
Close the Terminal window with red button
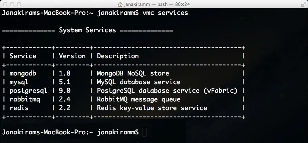[x=5, y=4]
